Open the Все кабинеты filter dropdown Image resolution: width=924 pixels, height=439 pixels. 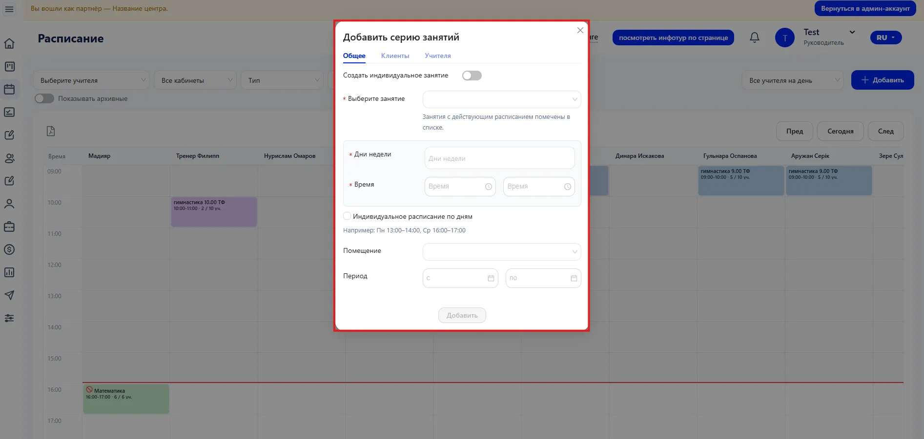click(195, 80)
